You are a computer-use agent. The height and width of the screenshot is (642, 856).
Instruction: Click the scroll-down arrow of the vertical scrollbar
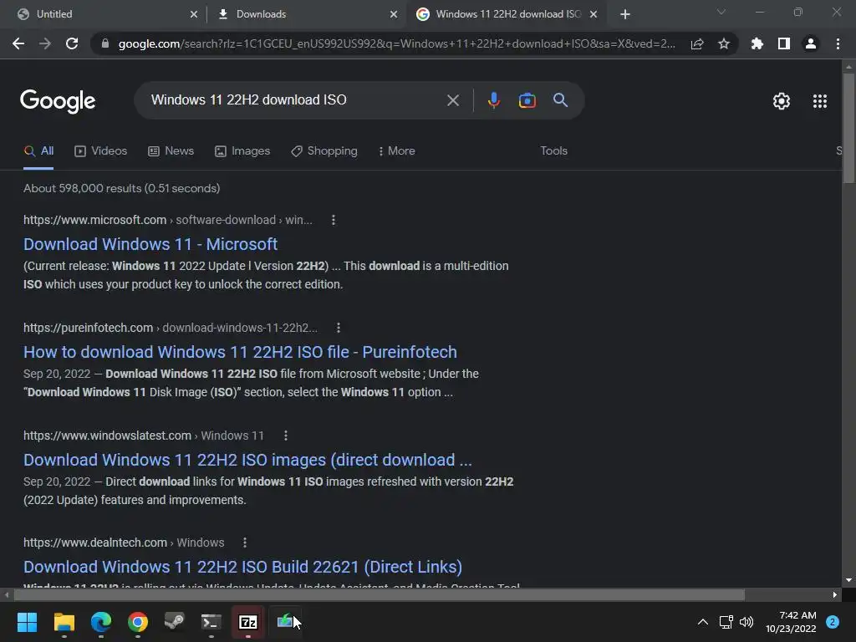click(x=848, y=580)
